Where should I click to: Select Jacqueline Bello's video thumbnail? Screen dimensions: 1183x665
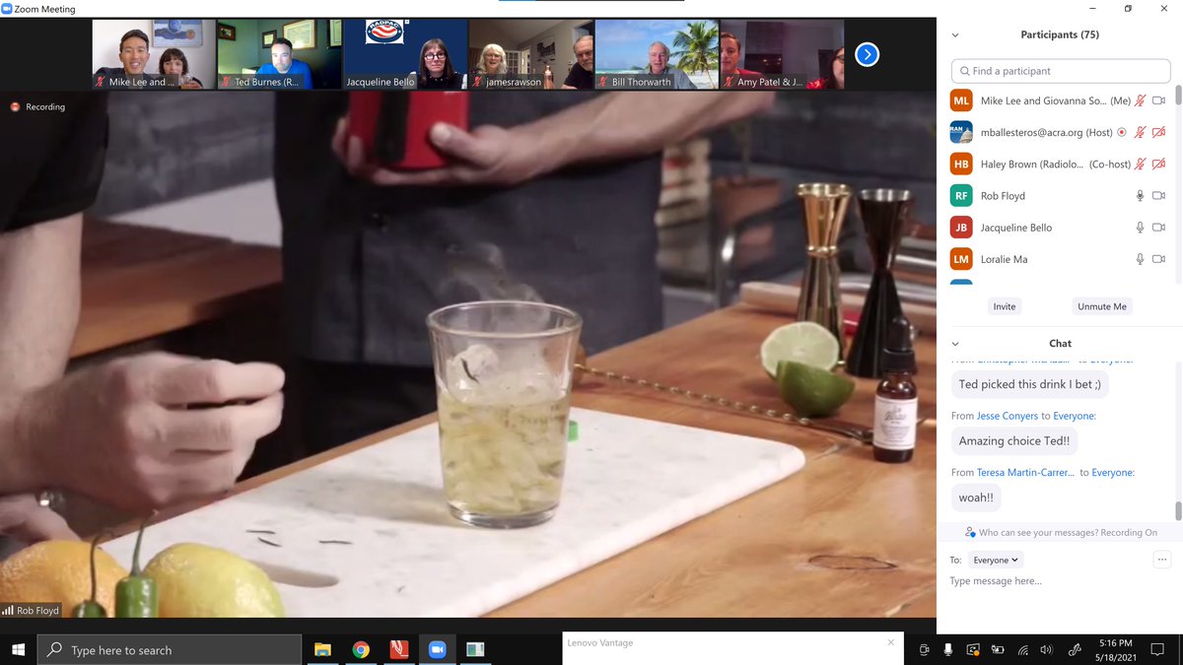pos(405,54)
